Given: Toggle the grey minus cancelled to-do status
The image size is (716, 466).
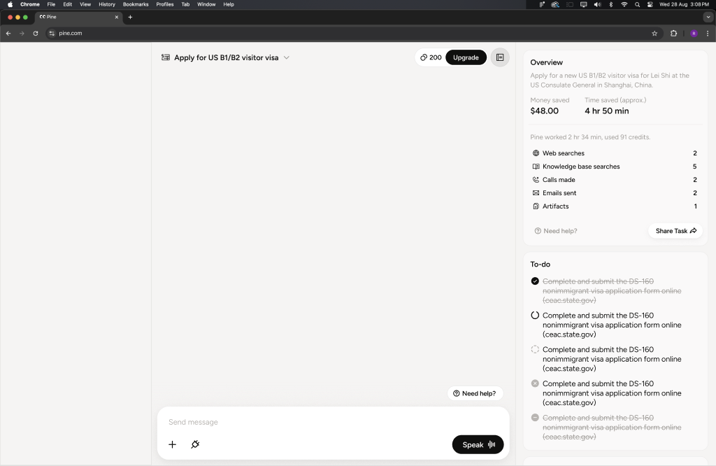Looking at the screenshot, I should [x=535, y=418].
